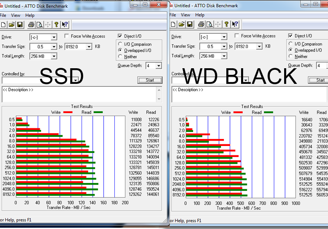Click red Write legend swatch in WD BLACK window
Image resolution: width=328 pixels, height=229 pixels.
238,112
